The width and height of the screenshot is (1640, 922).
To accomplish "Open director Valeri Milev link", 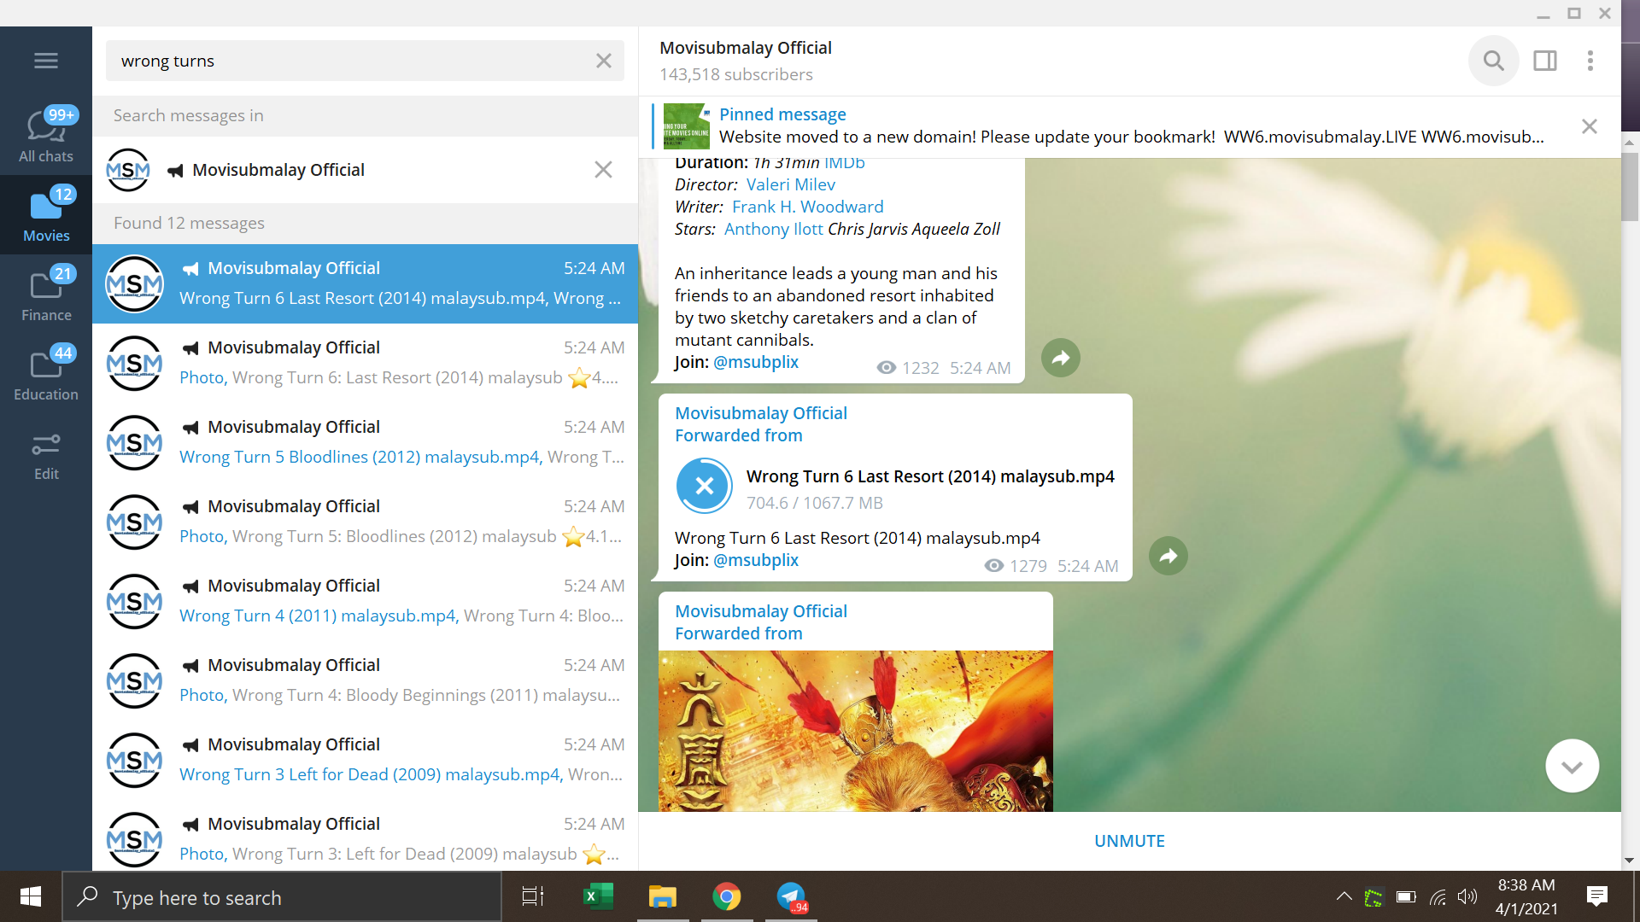I will click(x=791, y=184).
